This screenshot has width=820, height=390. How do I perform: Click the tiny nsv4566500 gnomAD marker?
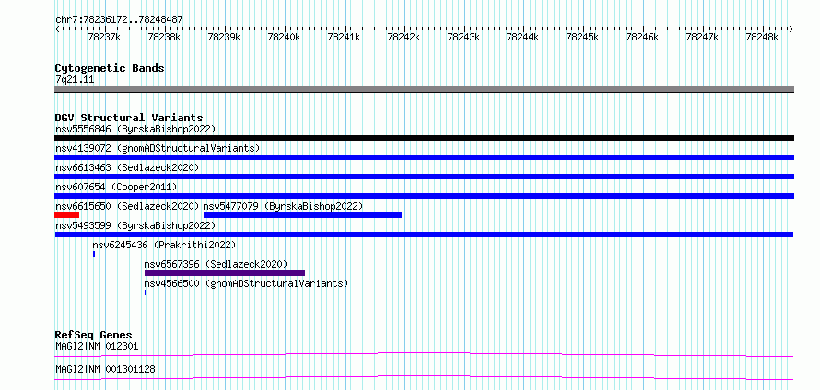pyautogui.click(x=146, y=292)
